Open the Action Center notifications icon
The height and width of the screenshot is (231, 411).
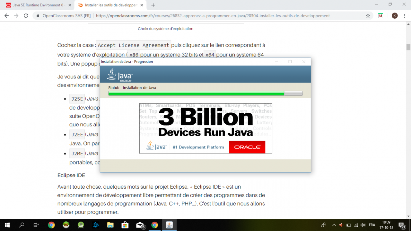pos(401,225)
